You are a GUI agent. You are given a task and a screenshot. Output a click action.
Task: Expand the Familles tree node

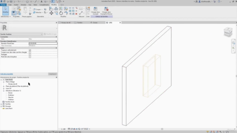[1, 104]
